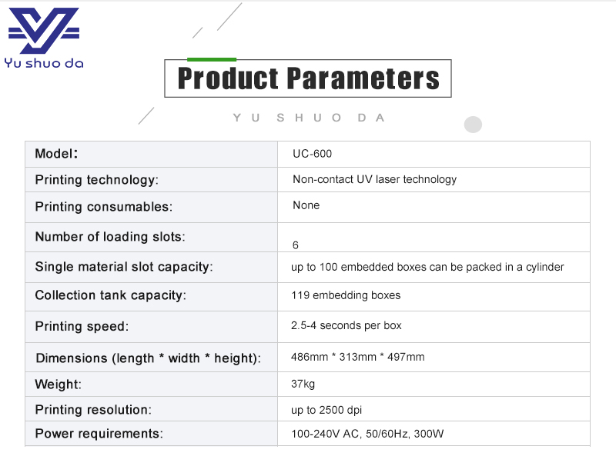
Task: Click the loading slots value 6
Action: [x=296, y=245]
